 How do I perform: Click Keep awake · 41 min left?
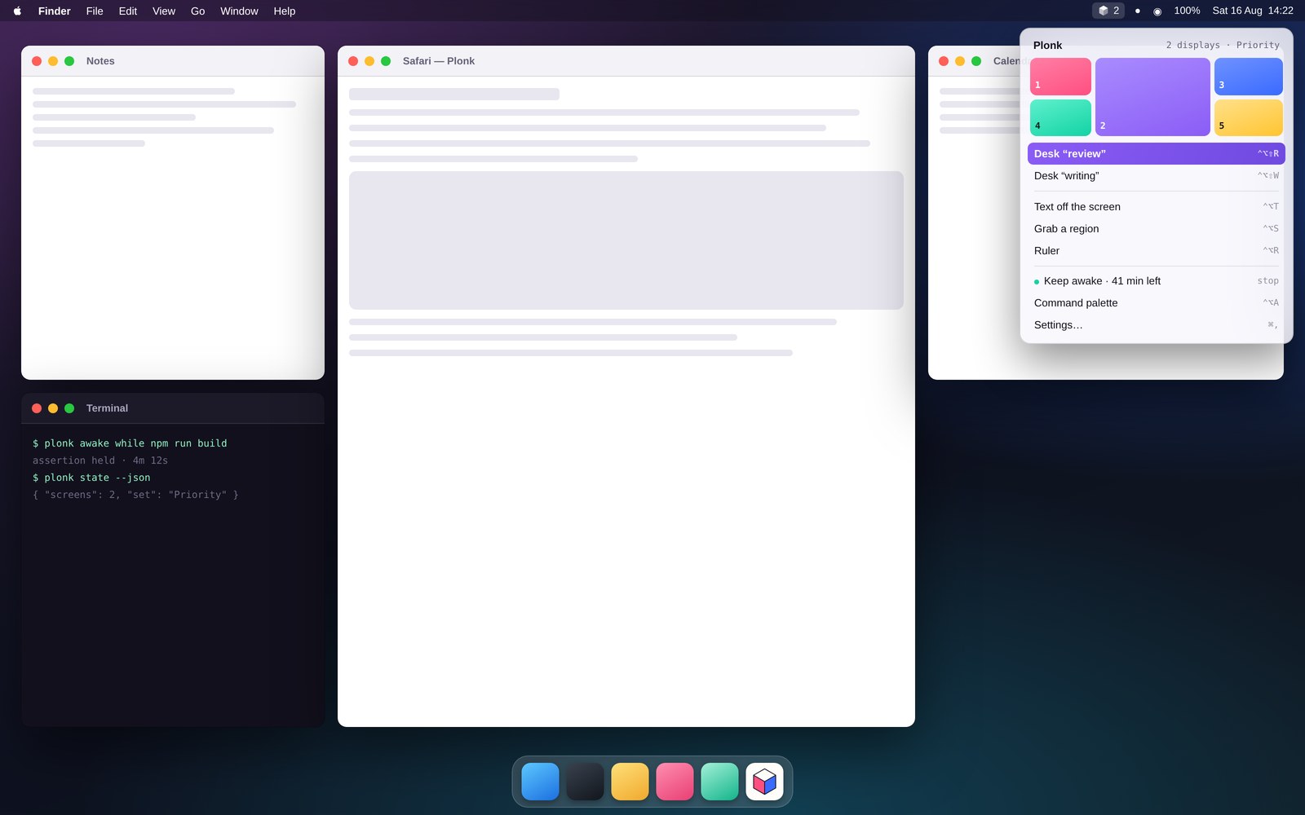1101,280
